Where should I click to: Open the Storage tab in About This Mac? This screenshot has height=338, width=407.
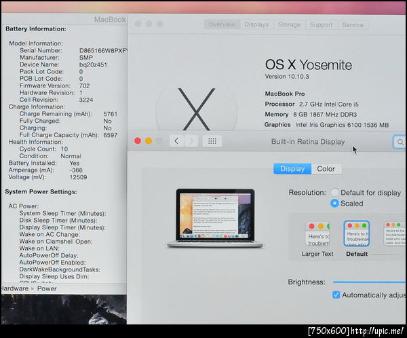[289, 24]
